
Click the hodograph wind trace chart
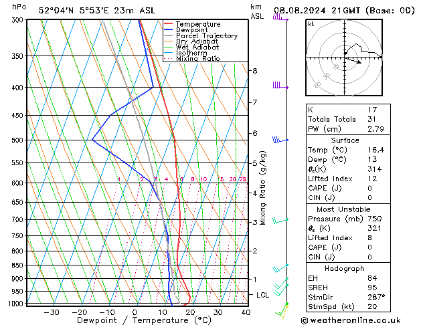[344, 58]
